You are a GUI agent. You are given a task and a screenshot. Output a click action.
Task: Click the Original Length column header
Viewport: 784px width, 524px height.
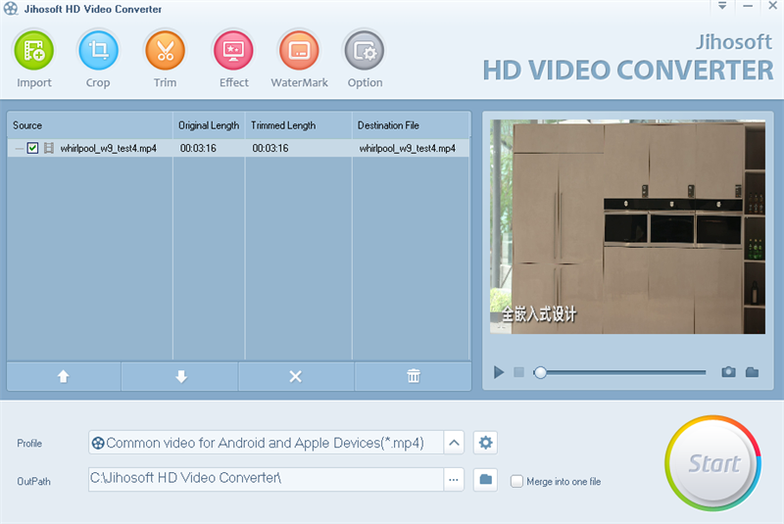(209, 125)
